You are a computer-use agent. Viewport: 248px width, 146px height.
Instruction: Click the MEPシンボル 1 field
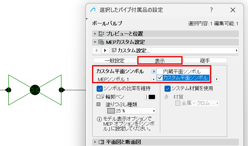coord(123,79)
